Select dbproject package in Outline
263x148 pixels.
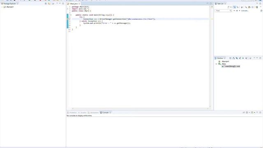tap(225, 61)
